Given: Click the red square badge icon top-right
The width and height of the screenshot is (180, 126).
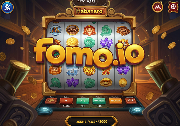Looking at the screenshot, I should 173,7.
